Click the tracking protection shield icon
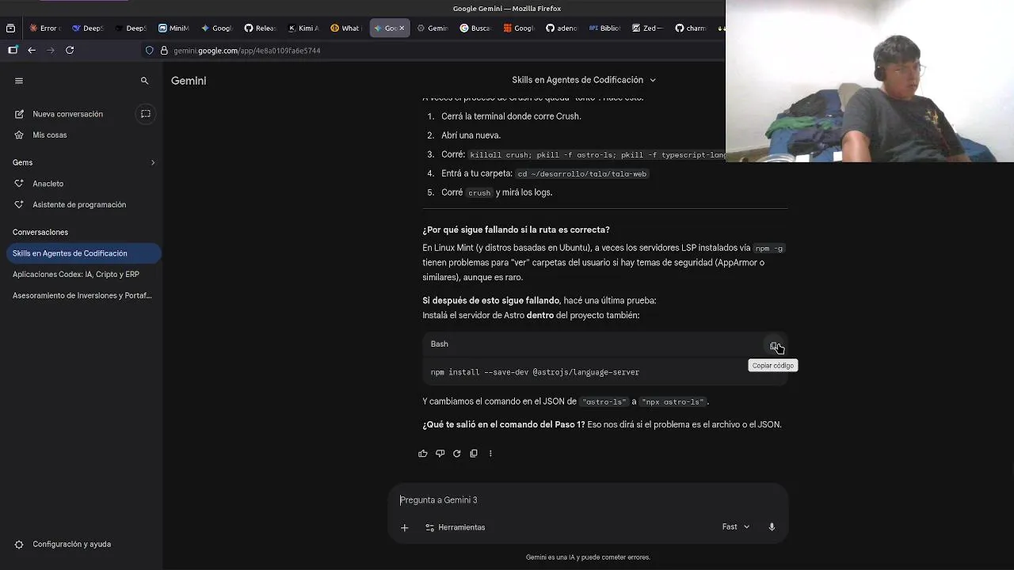Image resolution: width=1014 pixels, height=570 pixels. coord(149,51)
